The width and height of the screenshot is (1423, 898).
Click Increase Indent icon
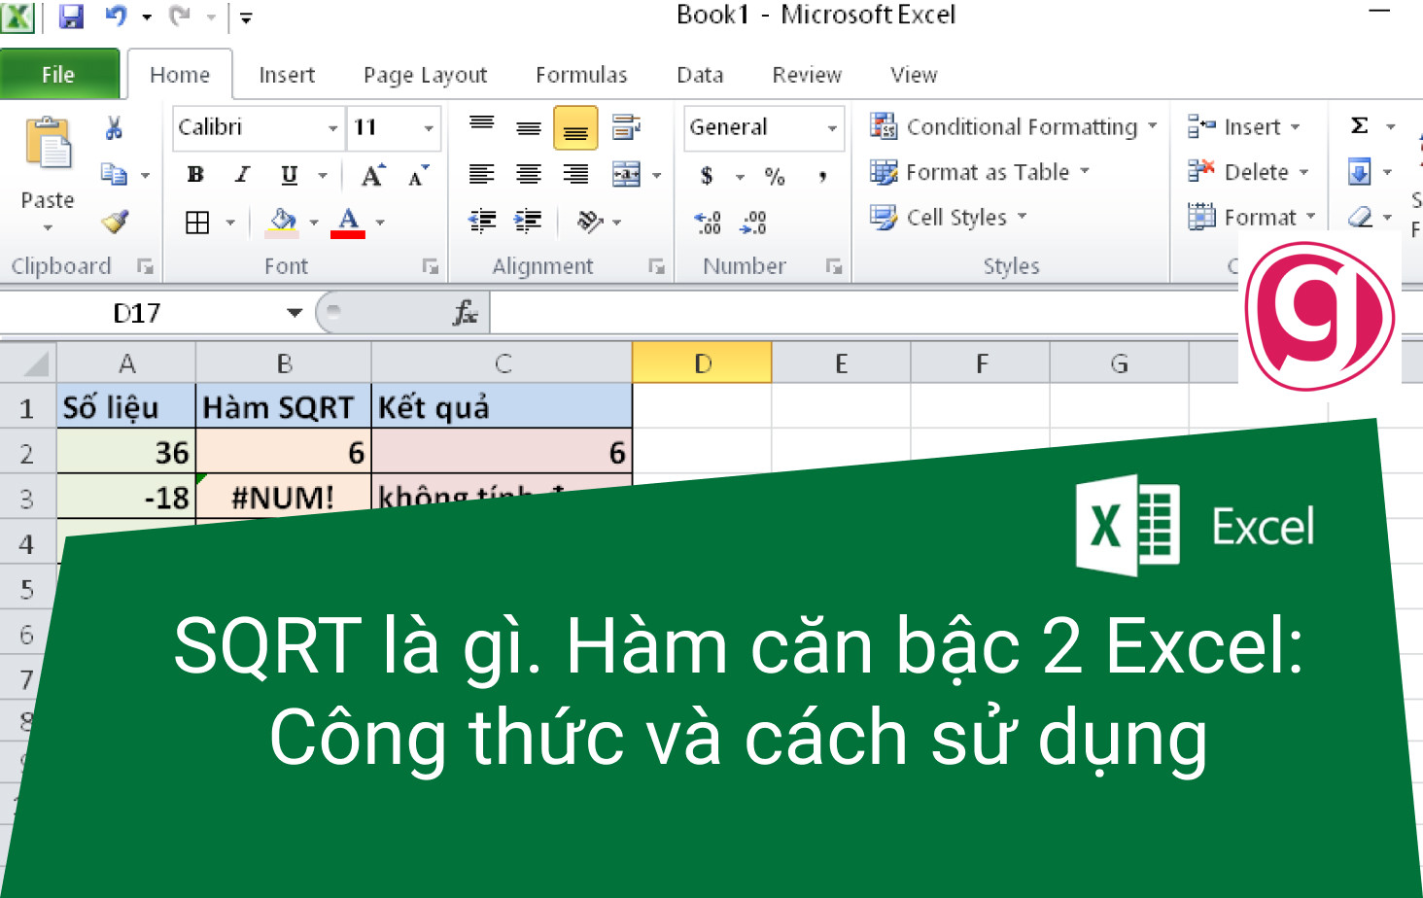coord(528,222)
